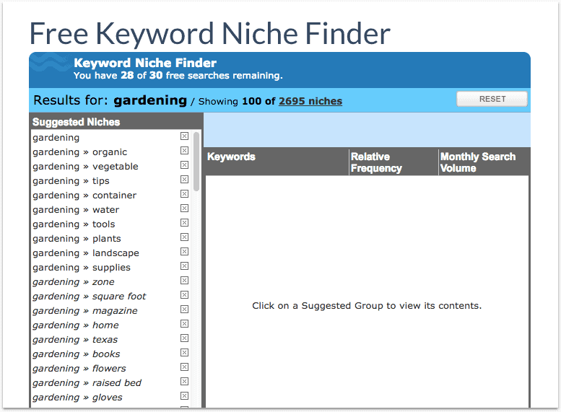561x412 pixels.
Task: Remove the plain gardening niche with its X icon
Action: click(x=184, y=136)
